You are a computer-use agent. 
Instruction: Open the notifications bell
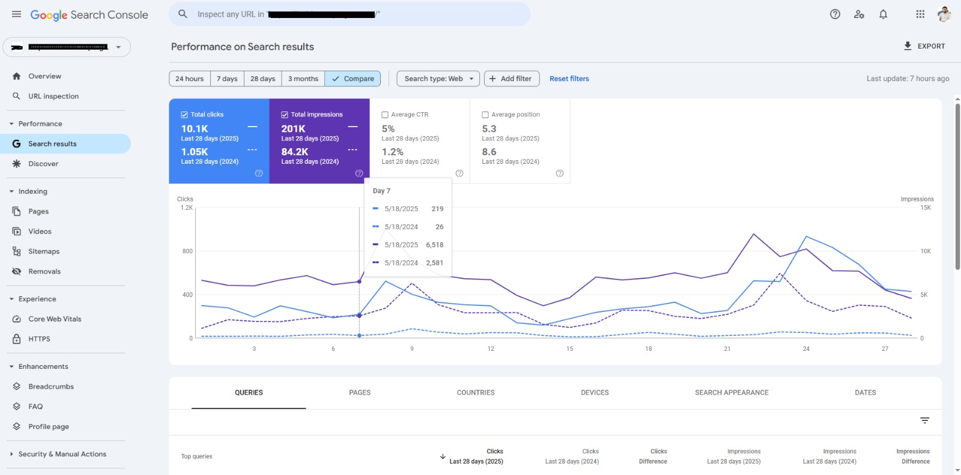click(883, 14)
